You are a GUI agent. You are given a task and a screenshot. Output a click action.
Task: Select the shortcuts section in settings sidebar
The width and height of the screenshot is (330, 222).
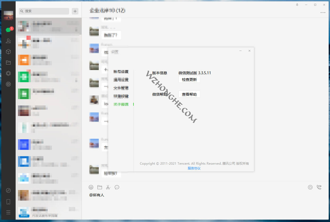[121, 96]
